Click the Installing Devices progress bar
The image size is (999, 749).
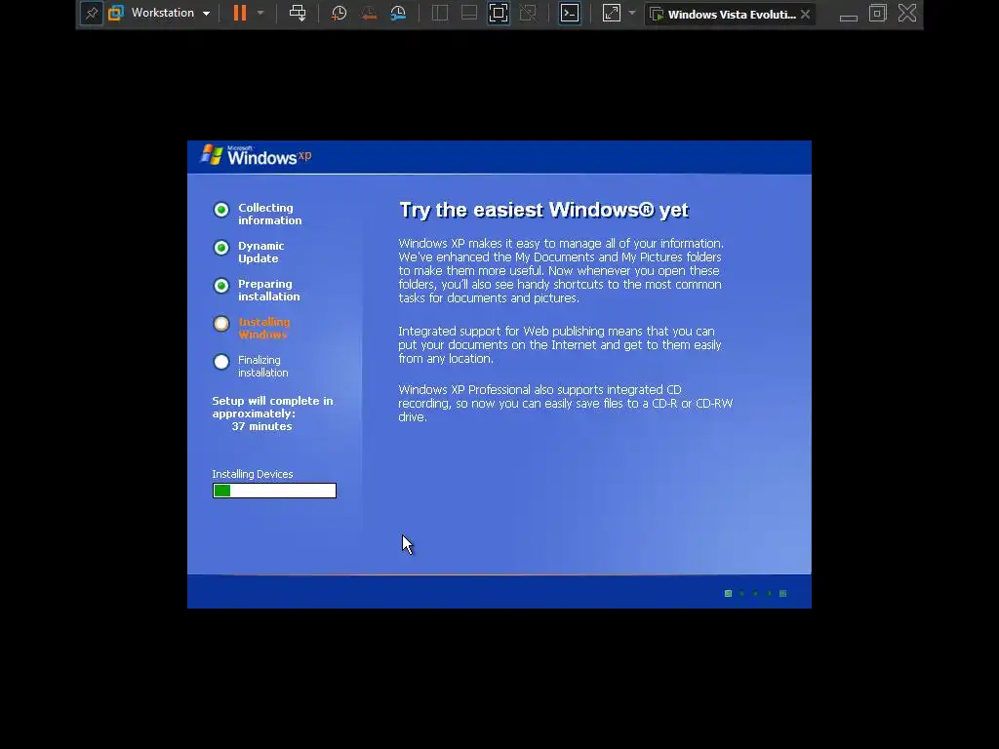[x=274, y=491]
